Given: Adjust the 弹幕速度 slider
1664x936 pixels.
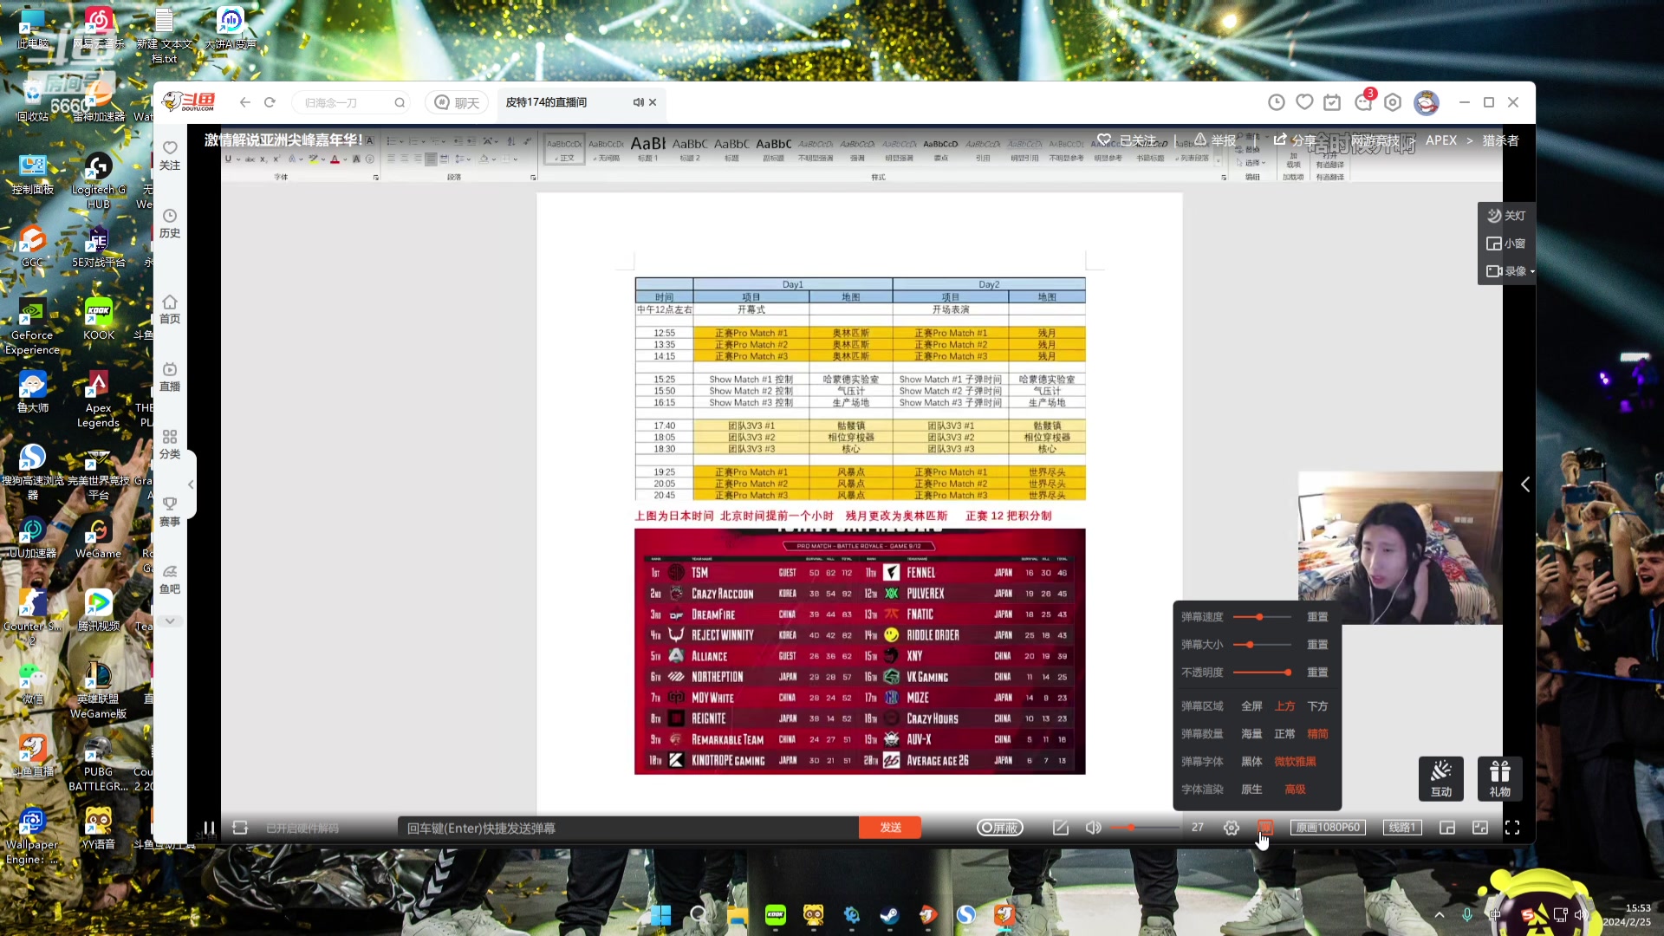Looking at the screenshot, I should click(1261, 617).
